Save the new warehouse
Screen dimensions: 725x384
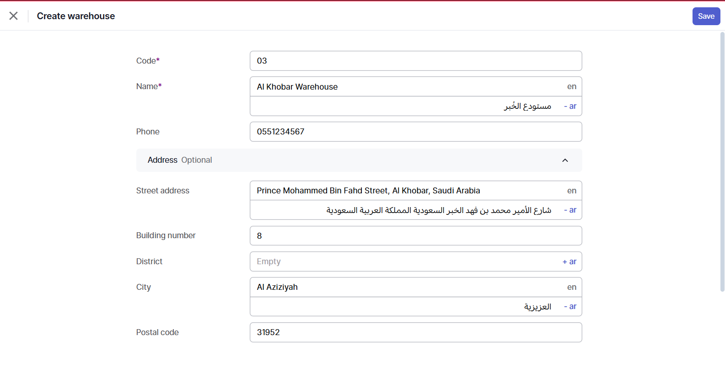706,16
